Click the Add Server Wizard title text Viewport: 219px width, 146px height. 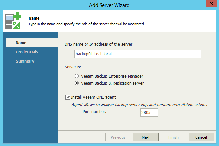tap(109, 5)
